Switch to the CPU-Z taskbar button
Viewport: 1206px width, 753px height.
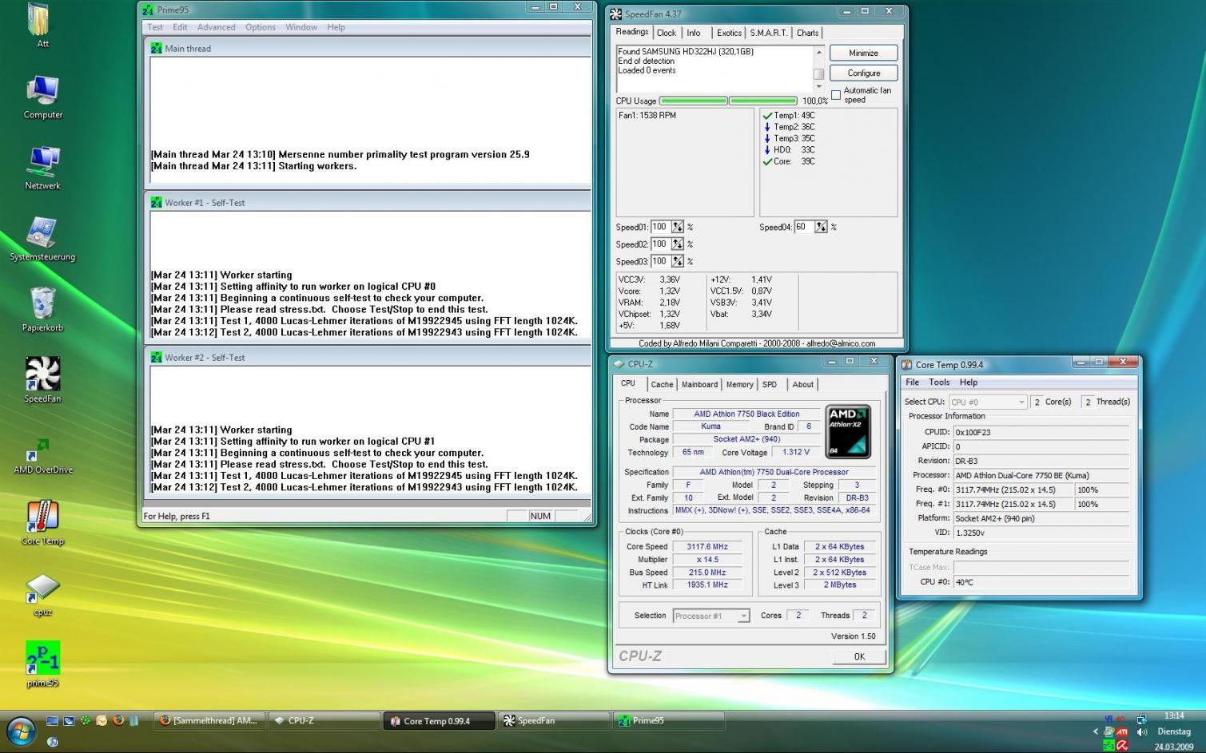[324, 720]
